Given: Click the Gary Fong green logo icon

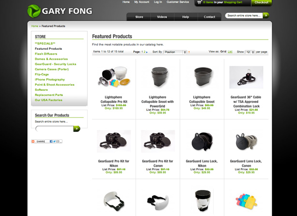Looking at the screenshot, I should pos(34,11).
